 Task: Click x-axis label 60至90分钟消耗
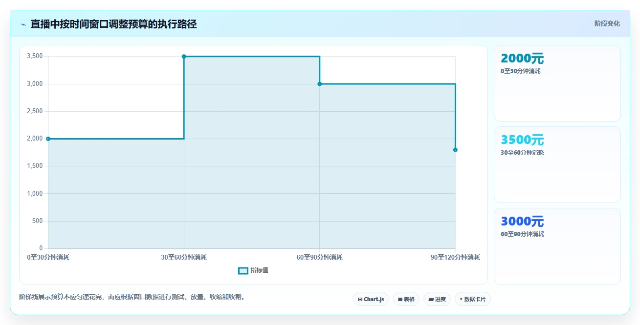coord(319,258)
